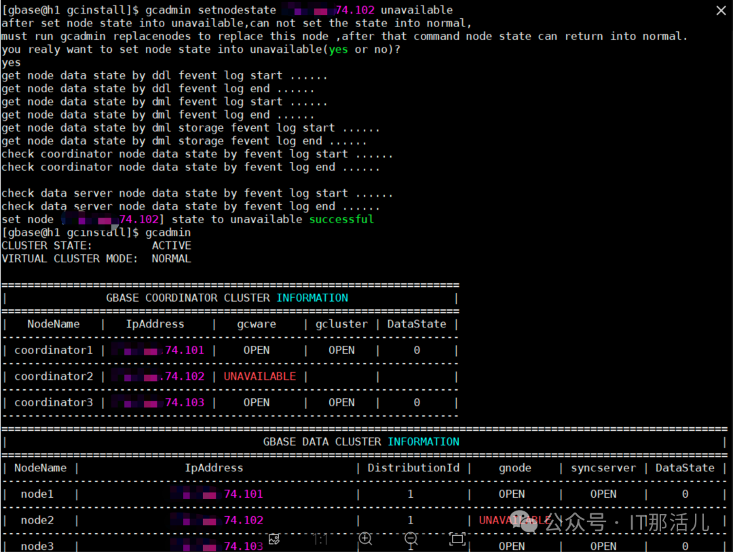Click node1's IP address ending 74.101
The image size is (733, 552).
click(x=217, y=494)
